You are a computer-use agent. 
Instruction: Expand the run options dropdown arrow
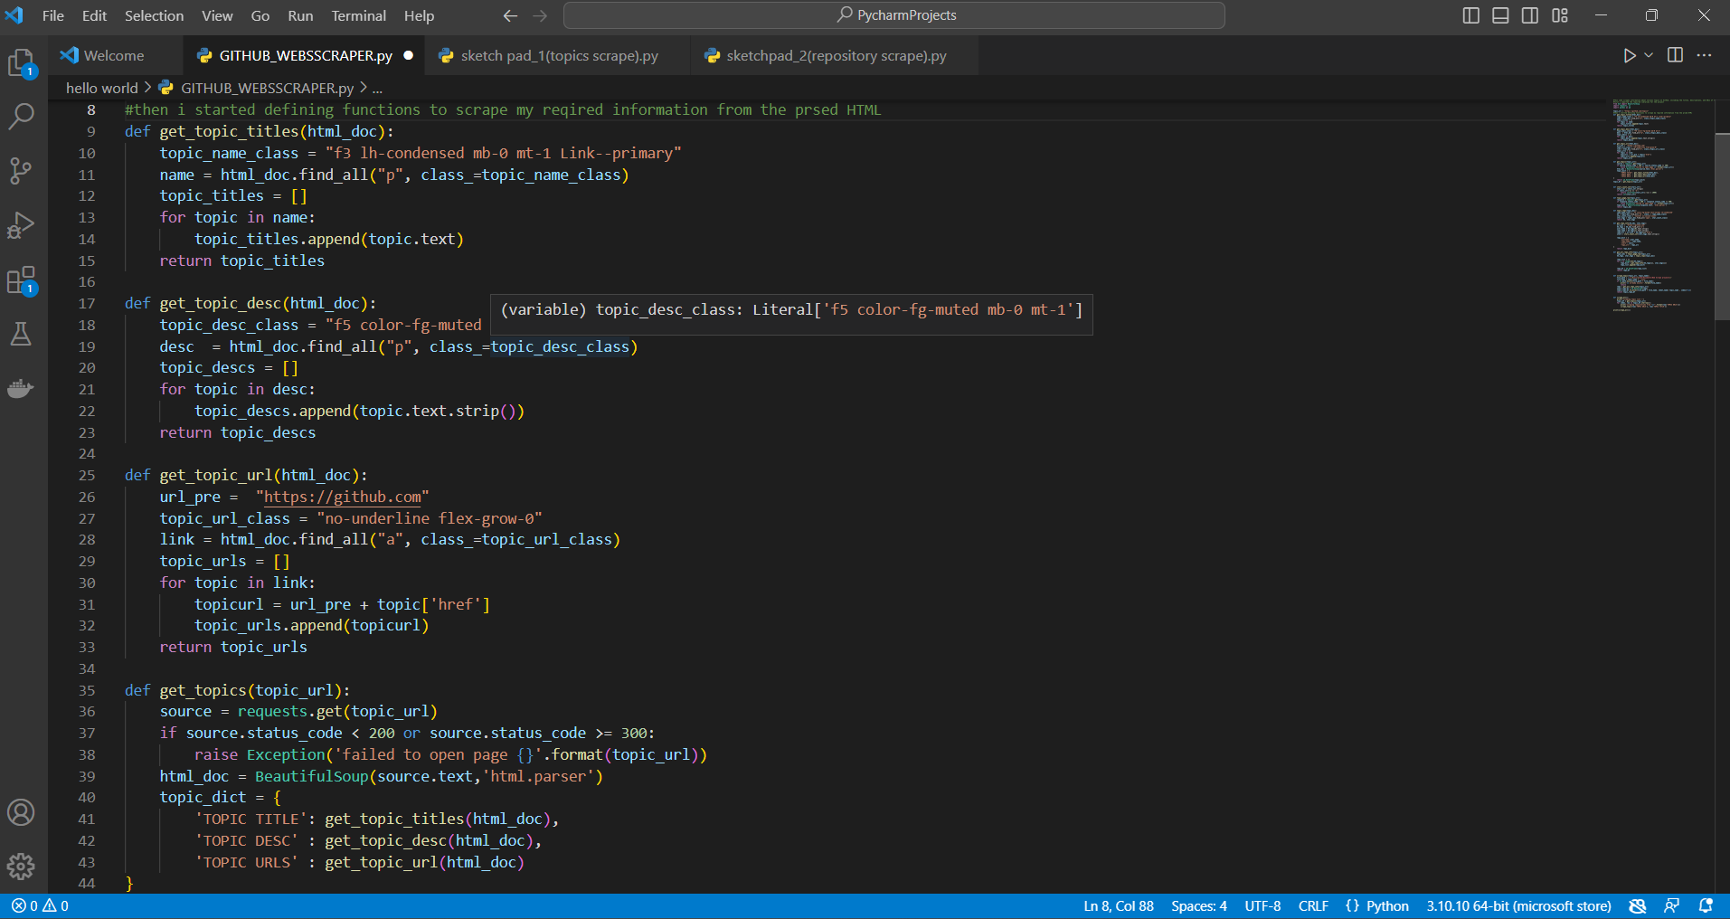(1649, 56)
